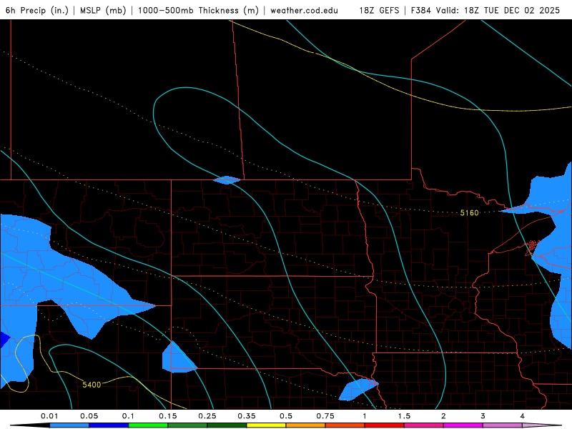Click the 0.1 legend value

(x=128, y=416)
